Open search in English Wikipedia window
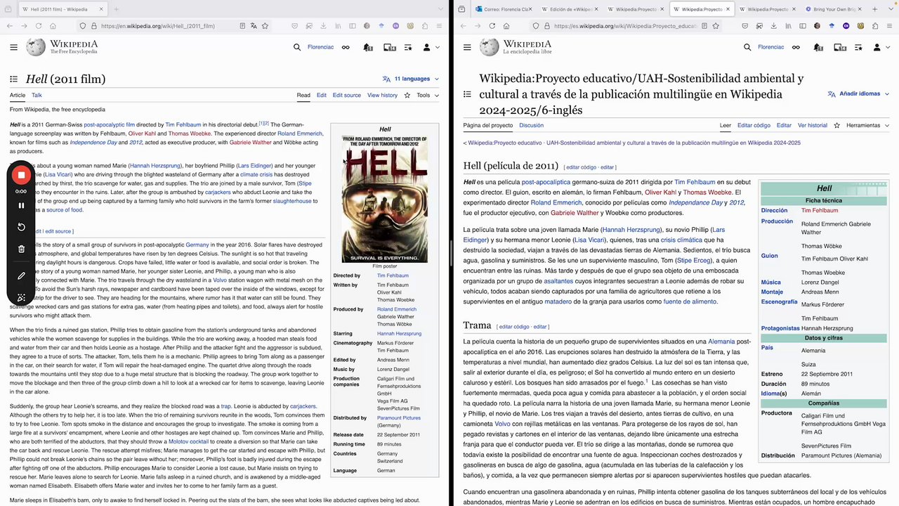 pyautogui.click(x=298, y=47)
